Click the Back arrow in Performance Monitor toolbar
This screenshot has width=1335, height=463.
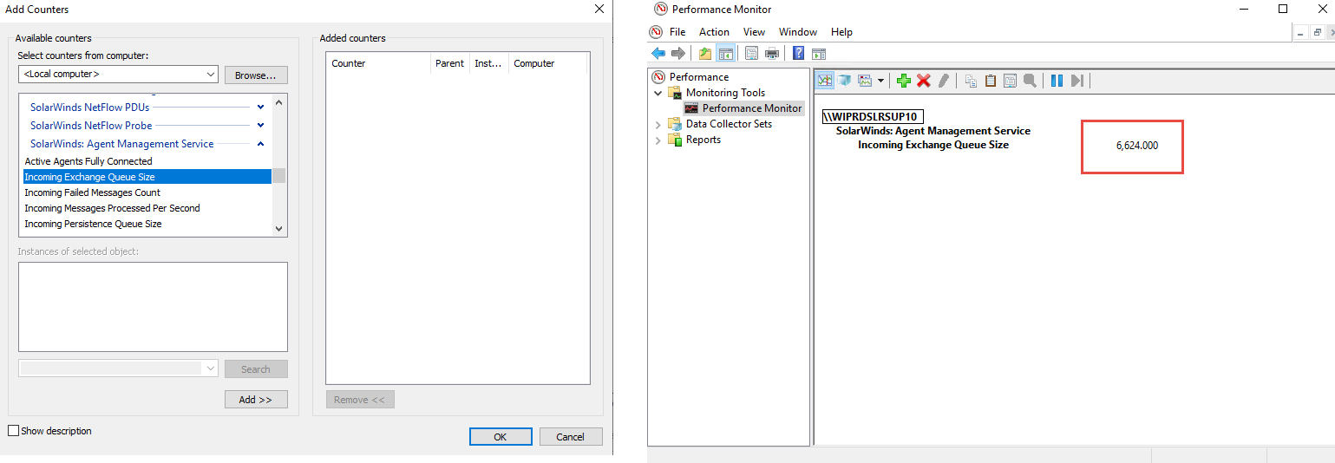pyautogui.click(x=658, y=54)
